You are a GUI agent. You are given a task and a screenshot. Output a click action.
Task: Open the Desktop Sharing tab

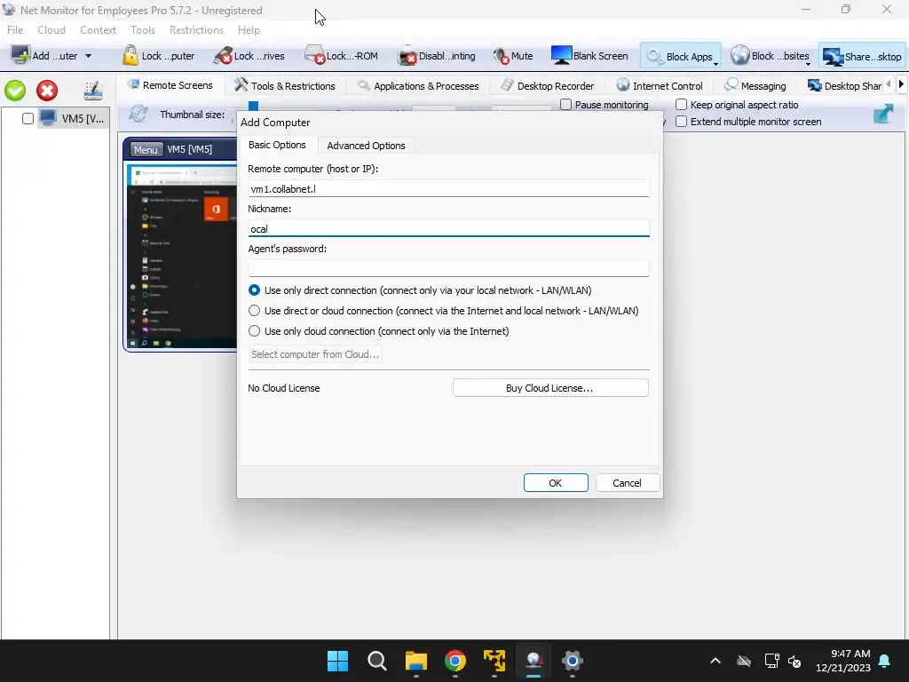click(x=844, y=86)
